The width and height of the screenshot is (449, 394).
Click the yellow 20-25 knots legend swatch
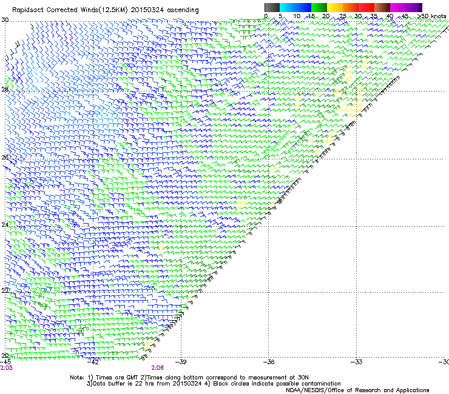pos(335,7)
